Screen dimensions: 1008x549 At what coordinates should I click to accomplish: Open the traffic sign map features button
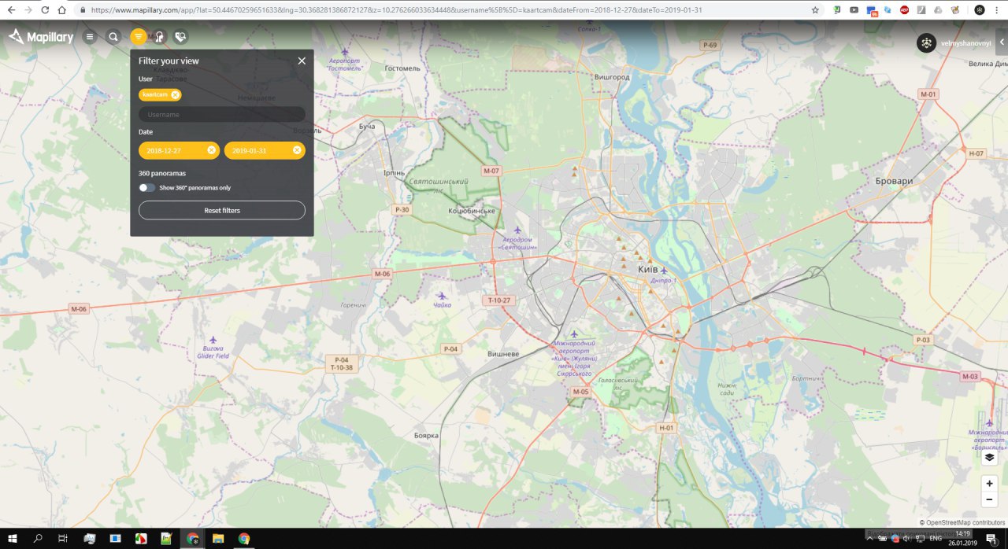[x=160, y=37]
